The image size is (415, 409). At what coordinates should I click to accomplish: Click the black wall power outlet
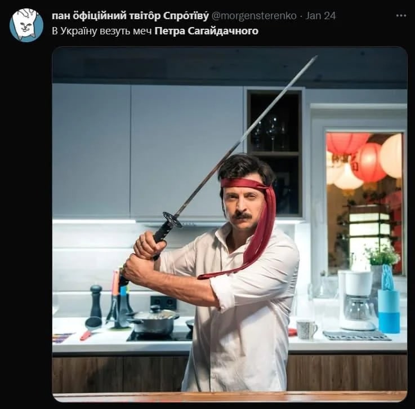pyautogui.click(x=164, y=303)
